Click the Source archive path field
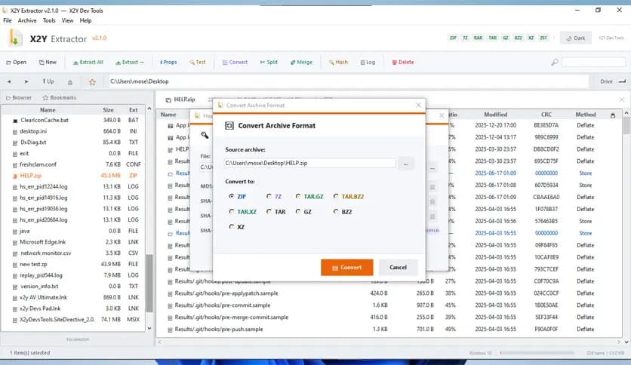The height and width of the screenshot is (365, 631). [x=310, y=163]
